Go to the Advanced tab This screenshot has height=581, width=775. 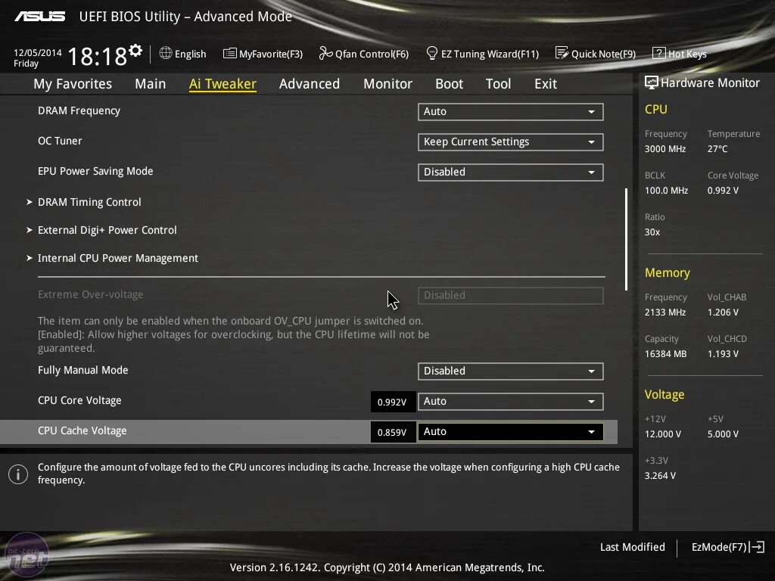click(310, 84)
